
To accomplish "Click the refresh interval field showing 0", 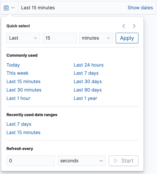I will click(x=31, y=161).
